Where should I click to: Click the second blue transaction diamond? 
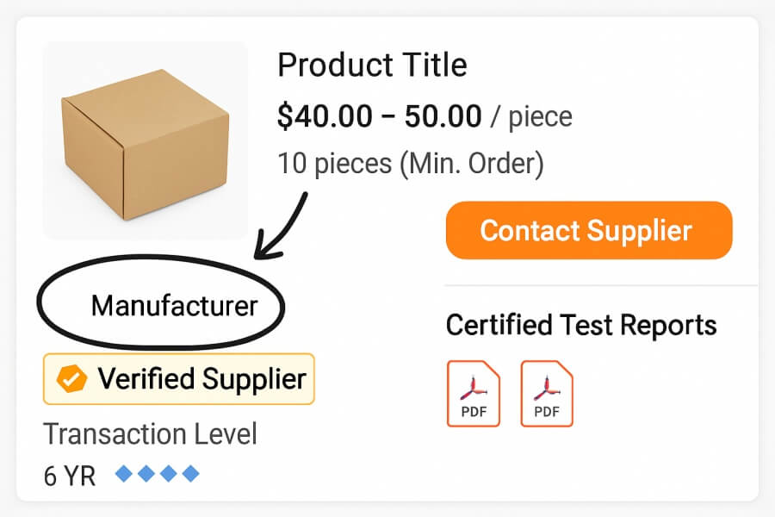tap(146, 473)
